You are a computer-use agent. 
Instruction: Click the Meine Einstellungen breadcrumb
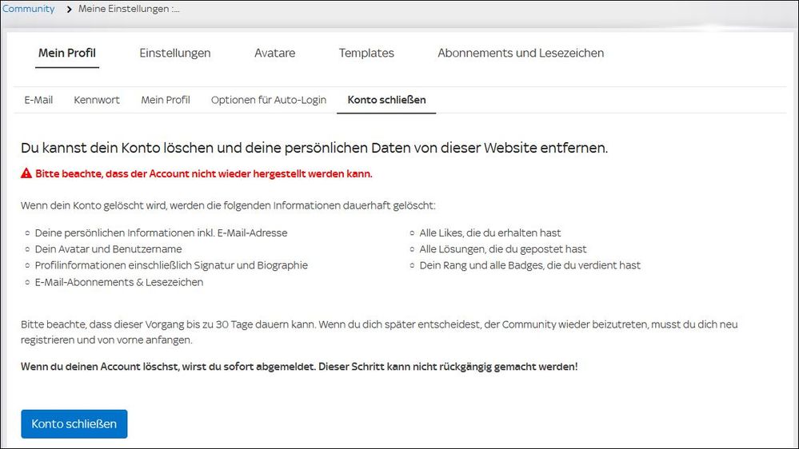(129, 9)
